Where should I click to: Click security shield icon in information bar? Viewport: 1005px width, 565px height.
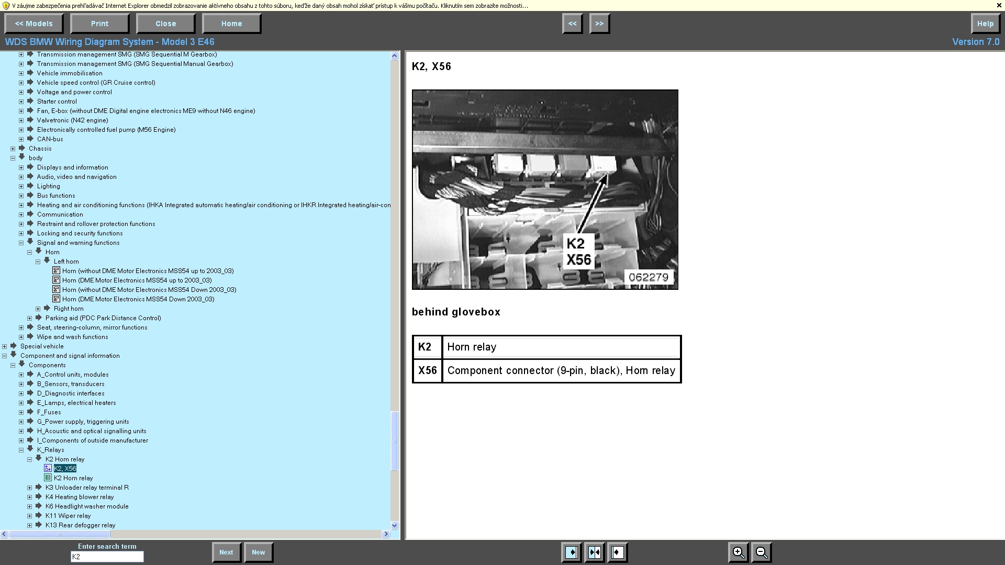[6, 5]
